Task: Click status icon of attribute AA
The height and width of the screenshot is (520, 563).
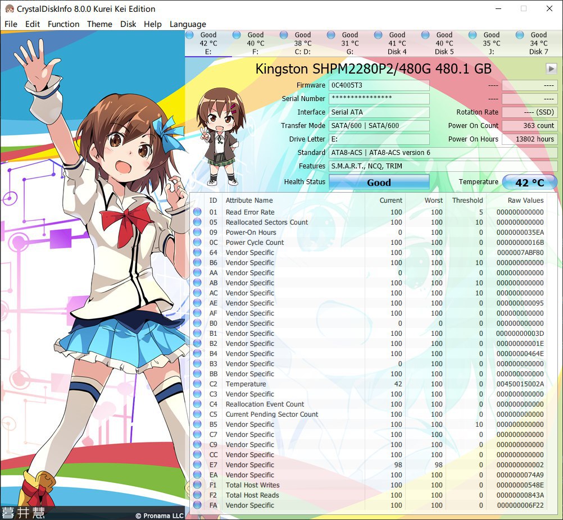Action: pyautogui.click(x=197, y=272)
